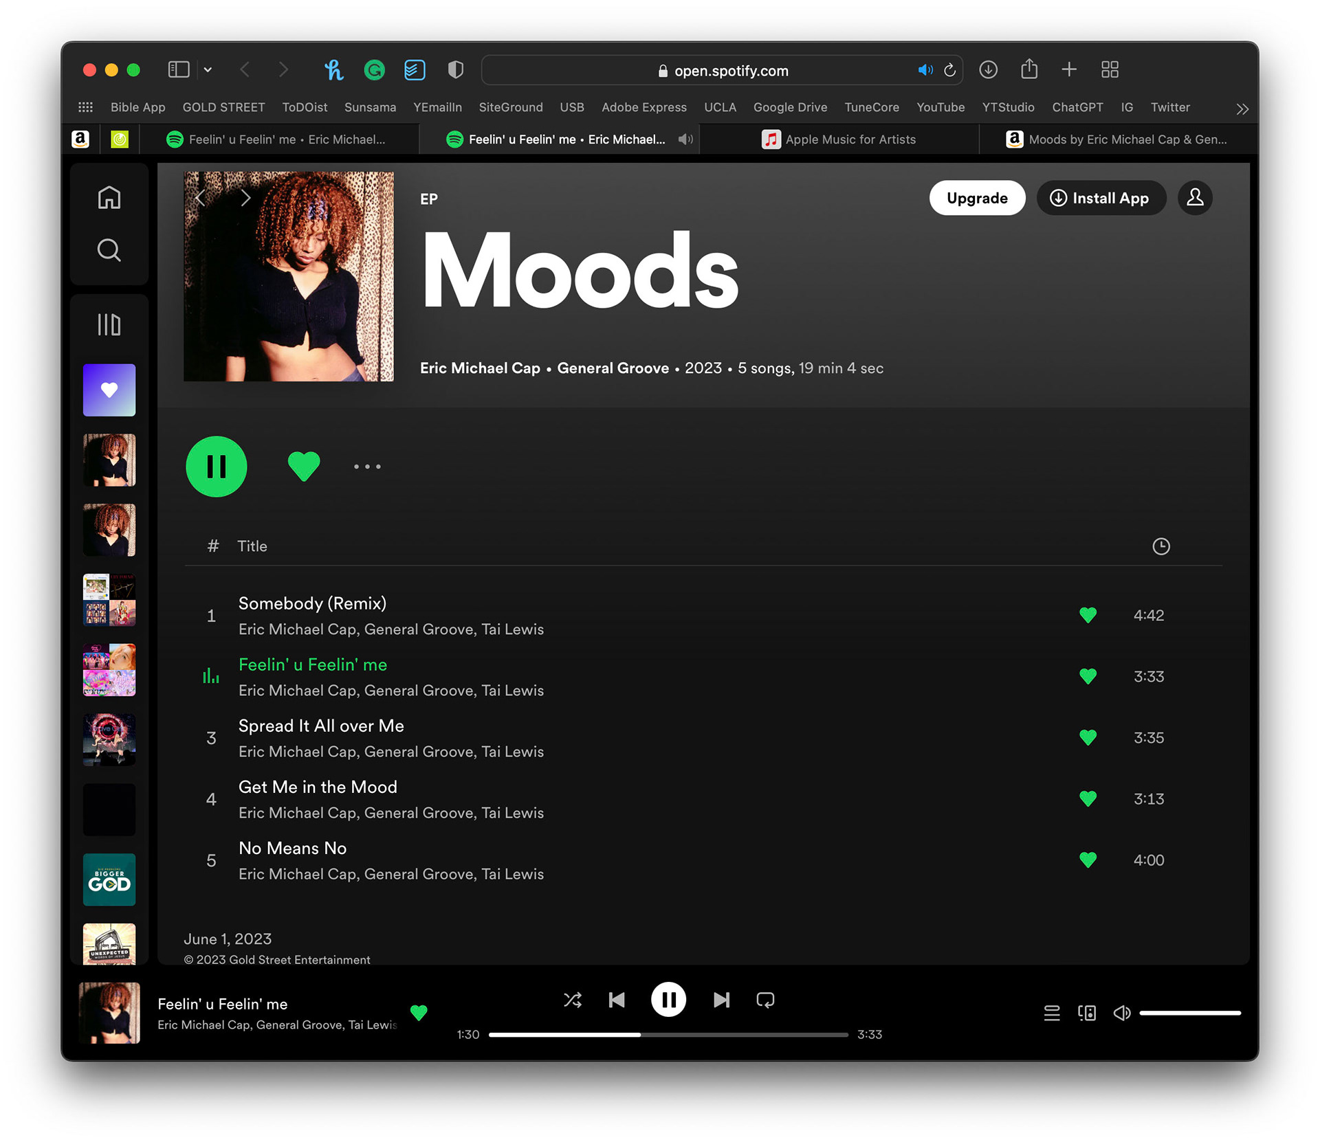The image size is (1320, 1142).
Task: Show more bookmarks with the double chevron
Action: (1242, 109)
